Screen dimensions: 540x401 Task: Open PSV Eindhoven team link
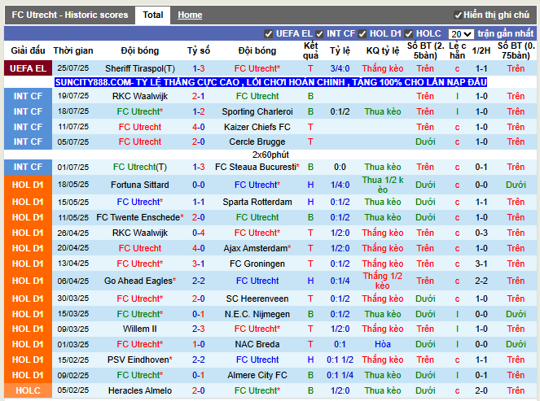coord(140,360)
